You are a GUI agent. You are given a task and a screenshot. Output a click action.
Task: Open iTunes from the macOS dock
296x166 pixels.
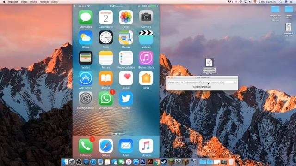[129, 162]
